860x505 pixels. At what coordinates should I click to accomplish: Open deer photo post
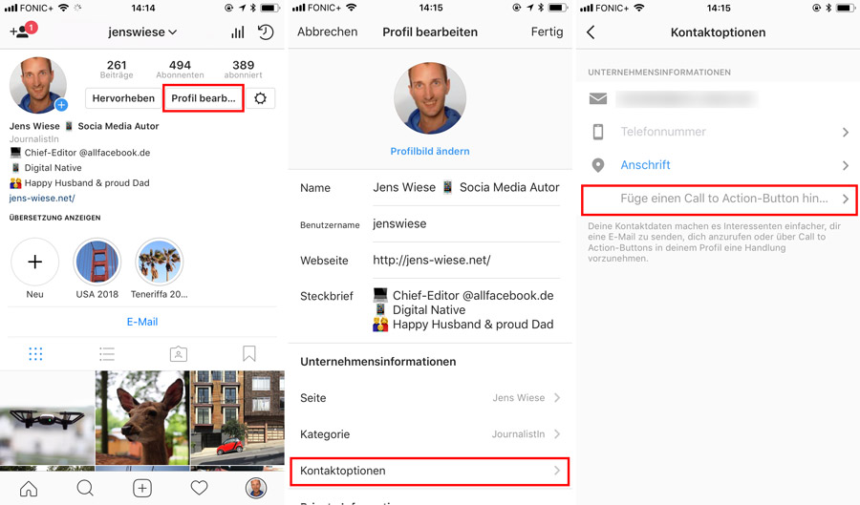[142, 420]
